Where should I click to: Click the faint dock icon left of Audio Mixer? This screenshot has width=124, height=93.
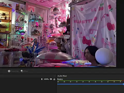click(x=55, y=76)
